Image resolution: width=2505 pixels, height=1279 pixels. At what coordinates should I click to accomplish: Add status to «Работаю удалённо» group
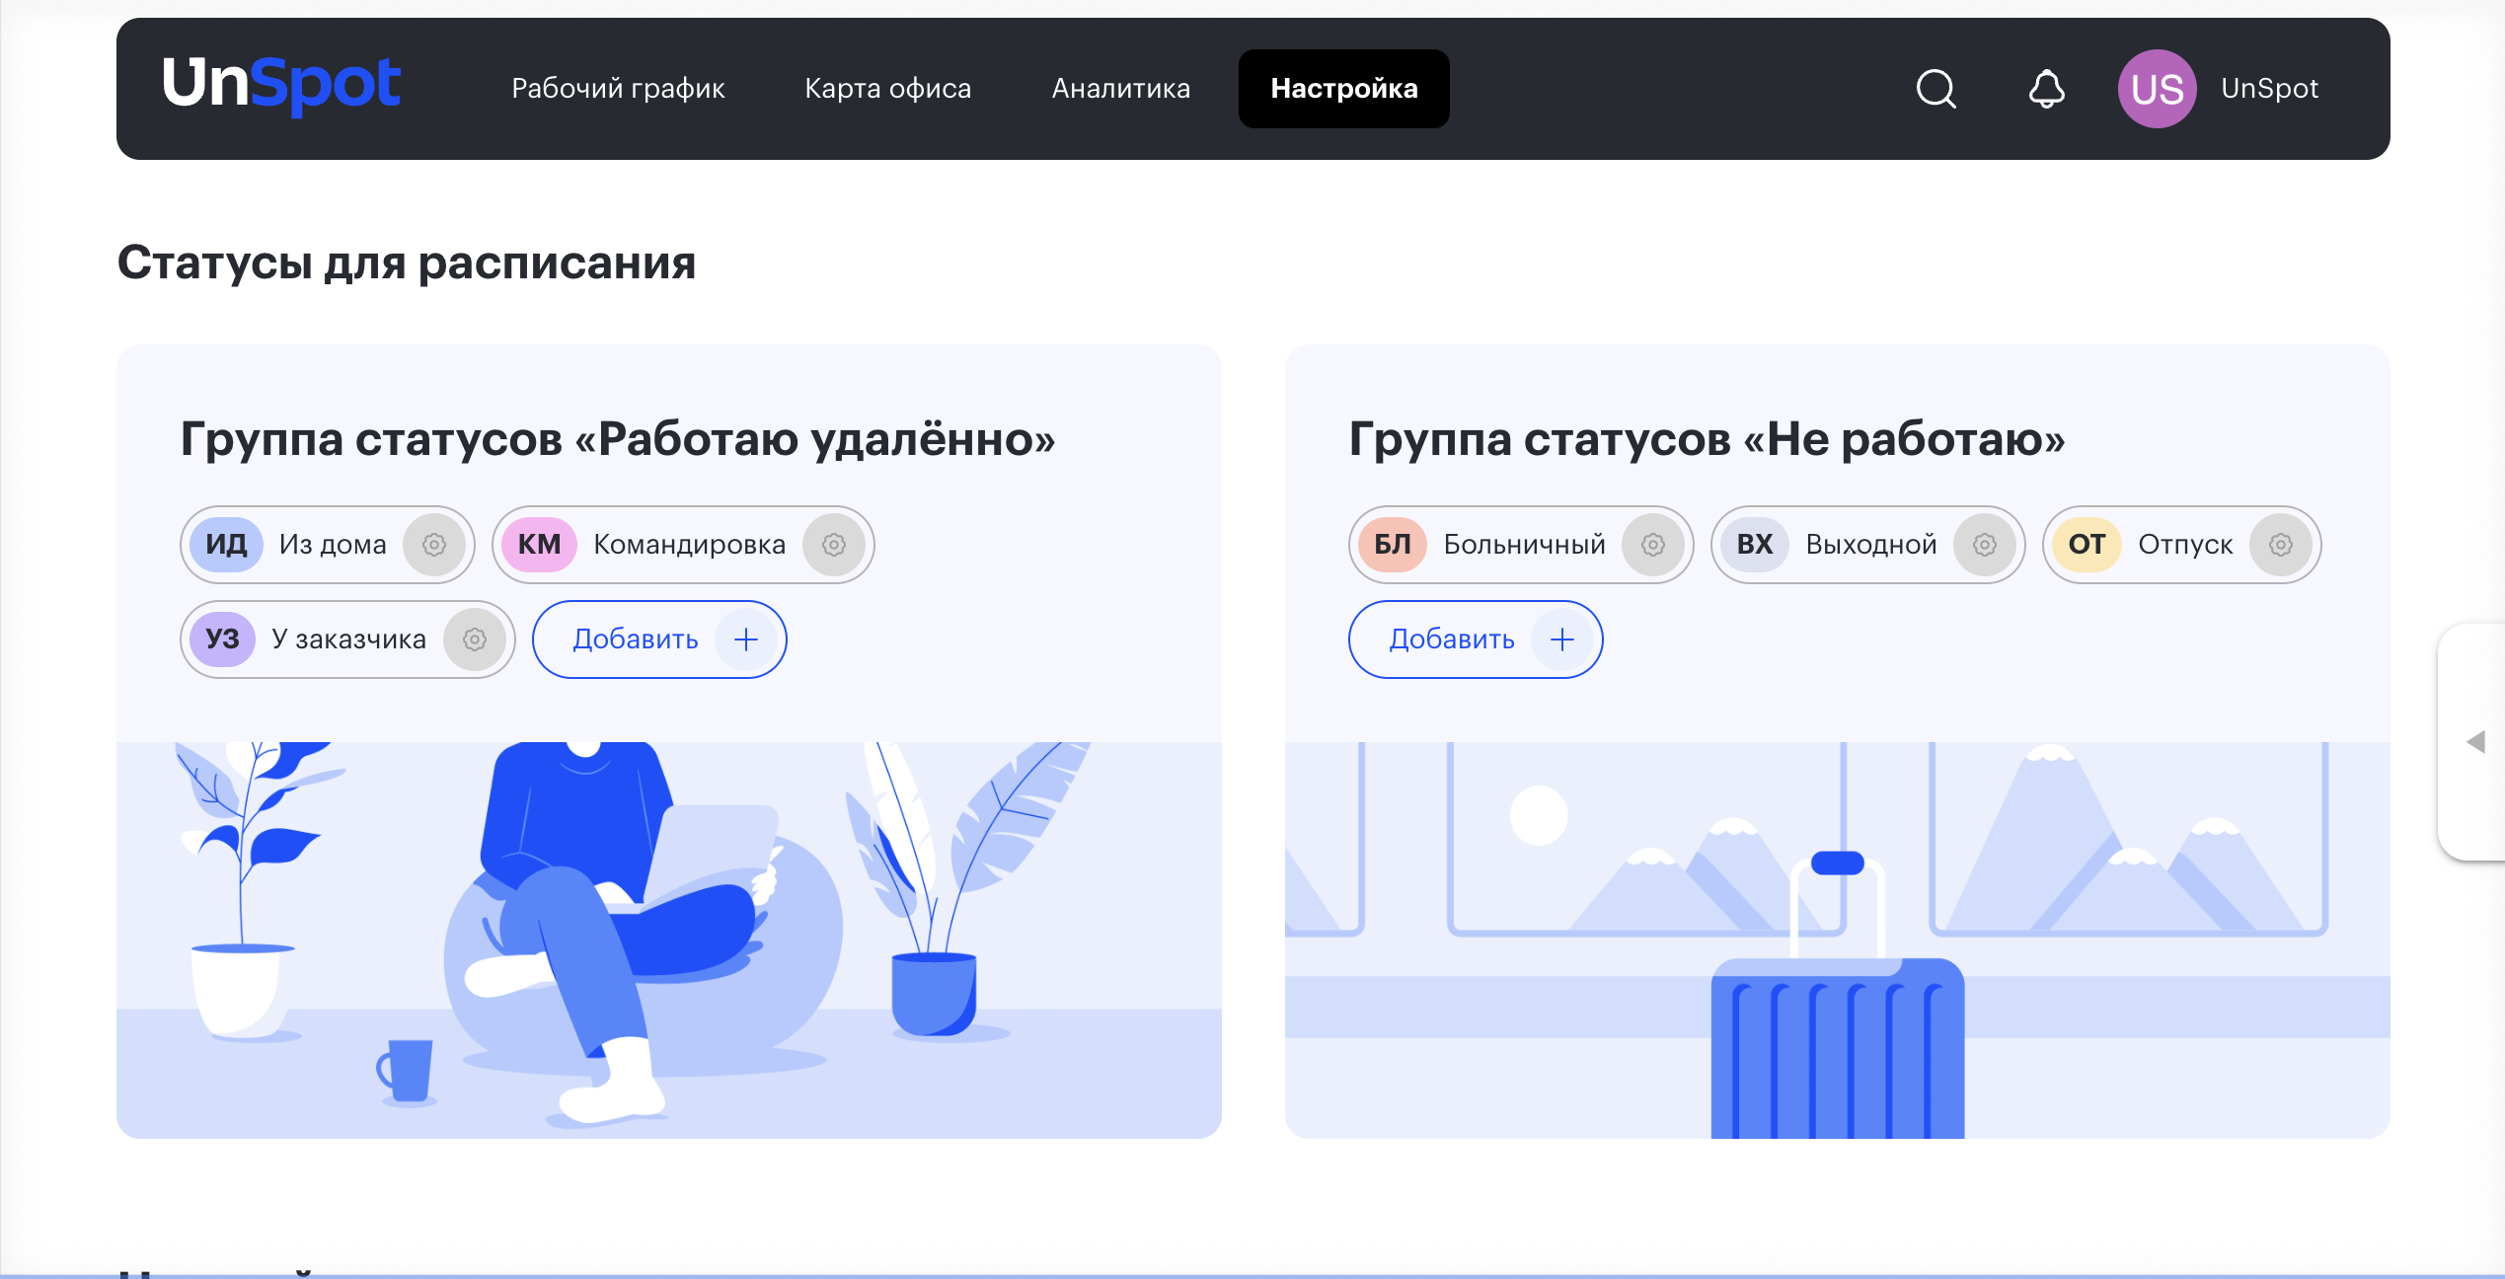coord(659,639)
